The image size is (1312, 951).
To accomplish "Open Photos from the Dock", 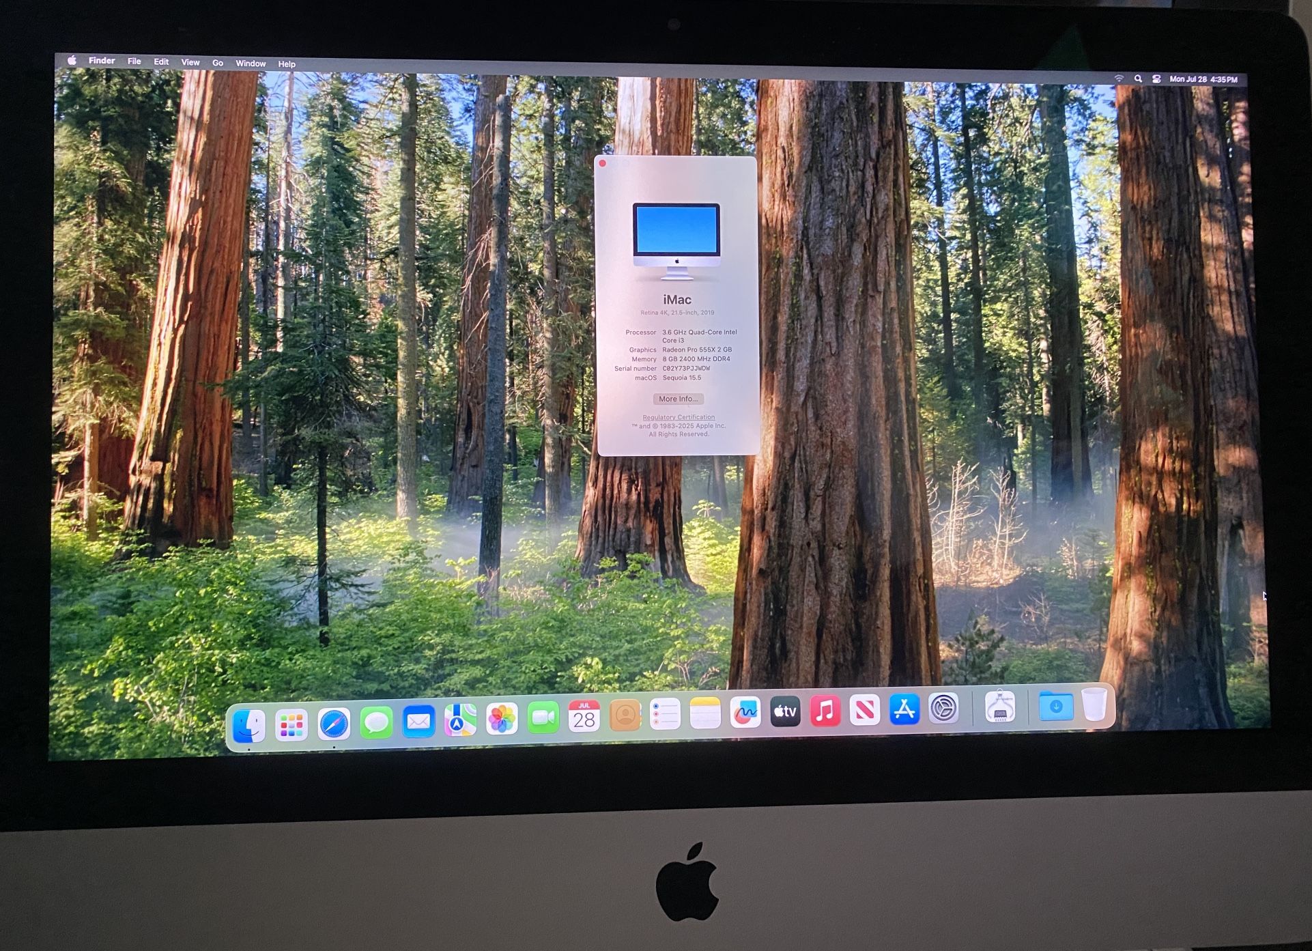I will coord(502,720).
